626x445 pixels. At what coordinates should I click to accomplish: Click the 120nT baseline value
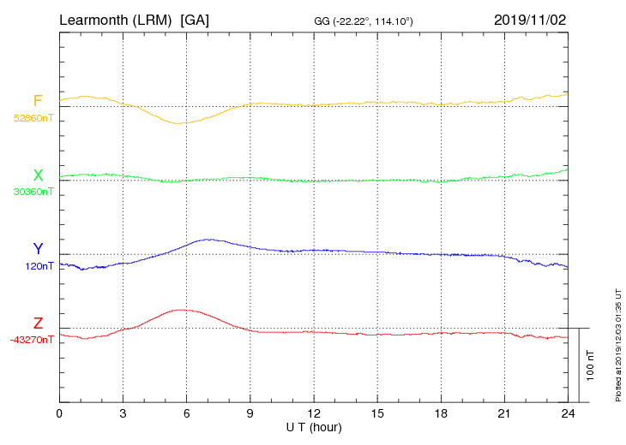tap(39, 265)
